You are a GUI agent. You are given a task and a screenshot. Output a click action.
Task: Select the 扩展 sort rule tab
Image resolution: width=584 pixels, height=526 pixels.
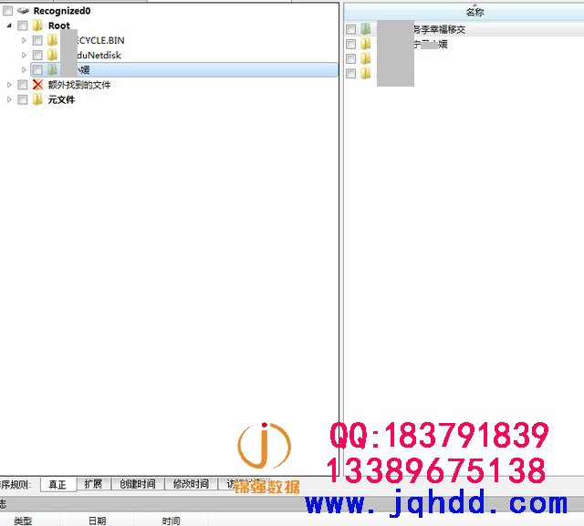pos(93,484)
